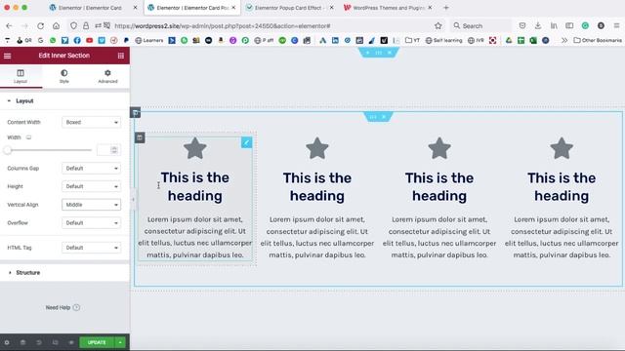The height and width of the screenshot is (351, 625).
Task: Click the Need Help question mark icon
Action: (76, 307)
